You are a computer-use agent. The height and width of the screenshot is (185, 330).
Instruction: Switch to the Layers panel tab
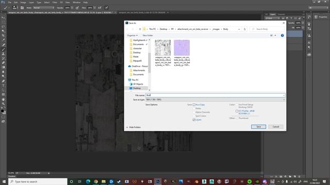[x=273, y=14]
